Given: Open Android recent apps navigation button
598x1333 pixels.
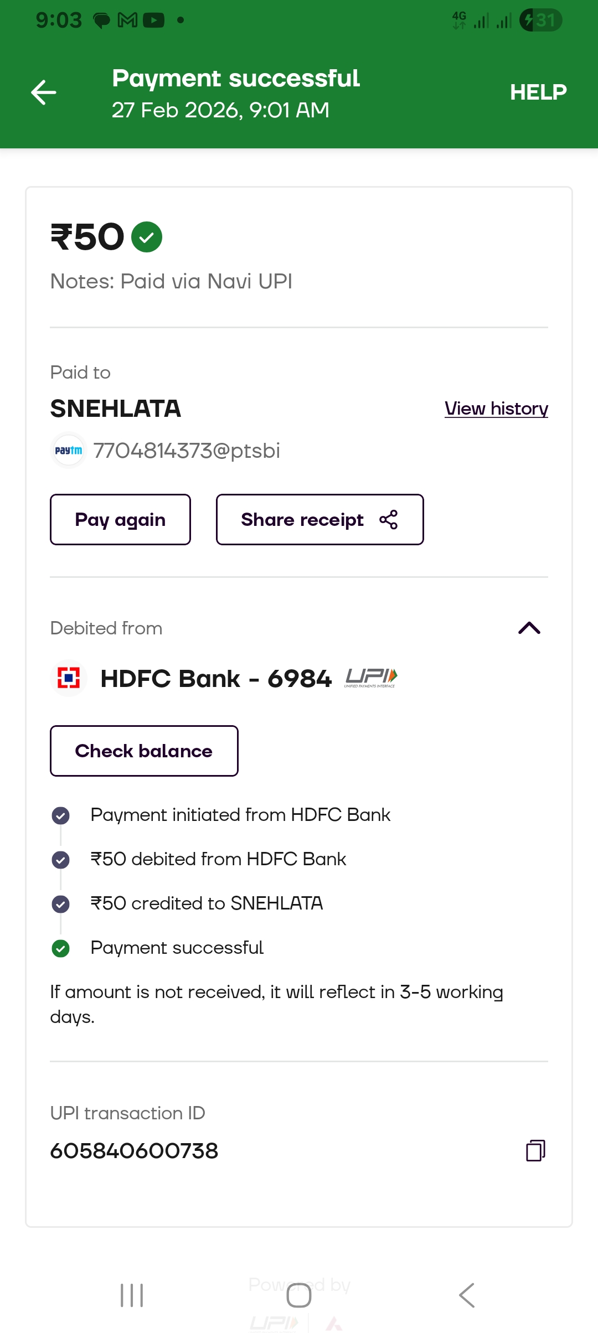Looking at the screenshot, I should (x=132, y=1295).
